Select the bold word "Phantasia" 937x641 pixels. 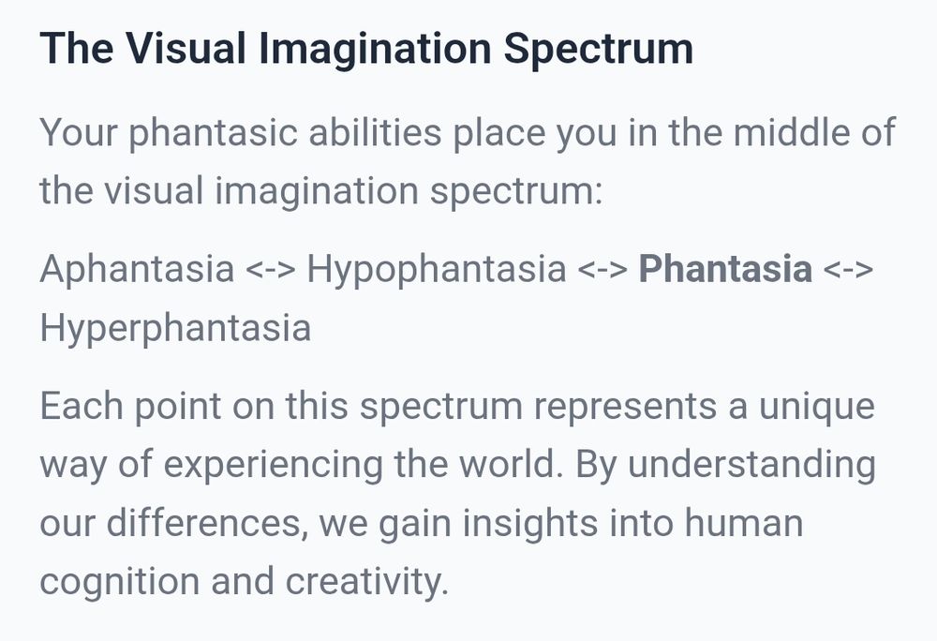click(x=725, y=269)
